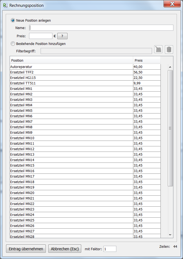
Task: Select the Autoreparatur row in the list
Action: click(71, 67)
